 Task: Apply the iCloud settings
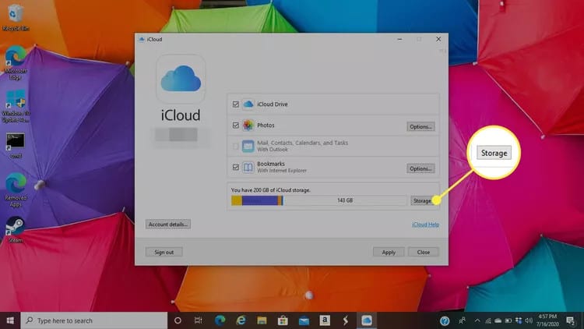coord(389,252)
